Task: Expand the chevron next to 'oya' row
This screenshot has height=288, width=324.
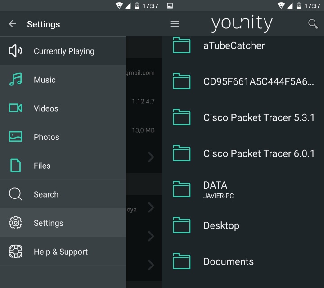Action: click(x=151, y=207)
